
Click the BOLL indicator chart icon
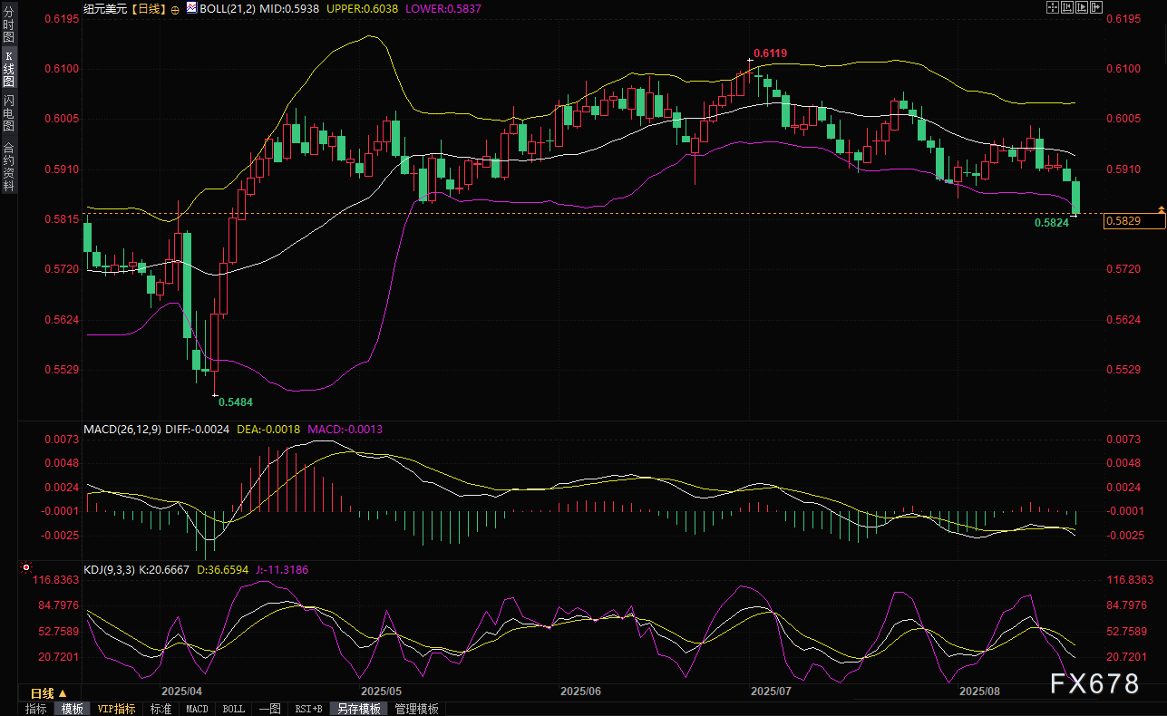191,7
